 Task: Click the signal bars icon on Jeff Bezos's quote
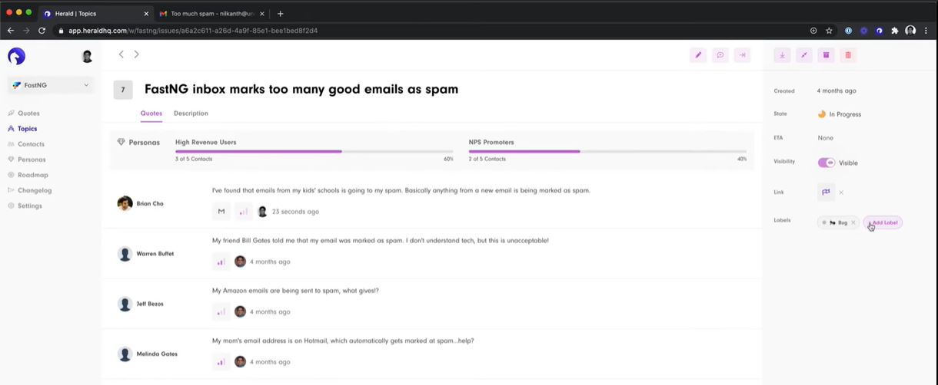coord(221,311)
